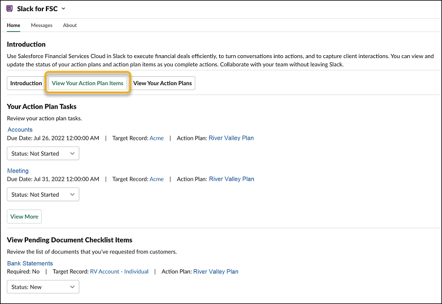The width and height of the screenshot is (442, 304).
Task: Expand Status dropdown for Accounts task
Action: tap(43, 153)
